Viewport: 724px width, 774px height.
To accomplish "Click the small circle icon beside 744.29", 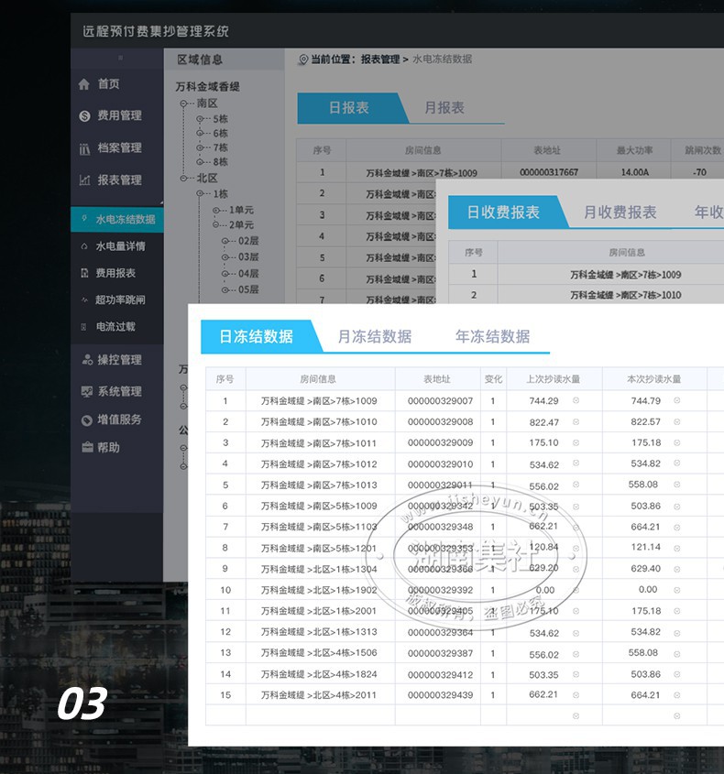I will tap(576, 400).
